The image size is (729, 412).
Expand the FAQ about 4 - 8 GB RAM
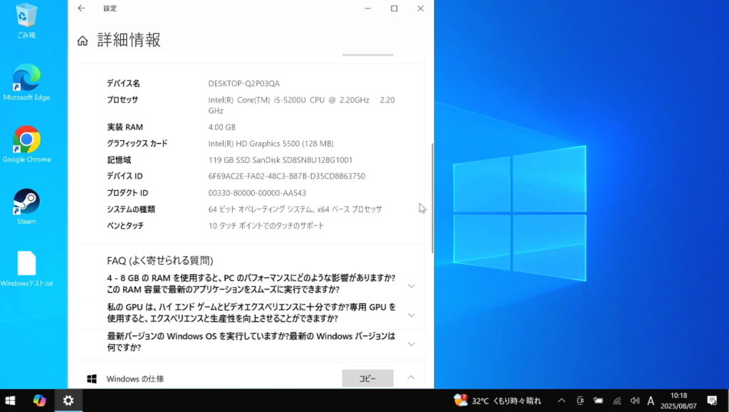411,286
